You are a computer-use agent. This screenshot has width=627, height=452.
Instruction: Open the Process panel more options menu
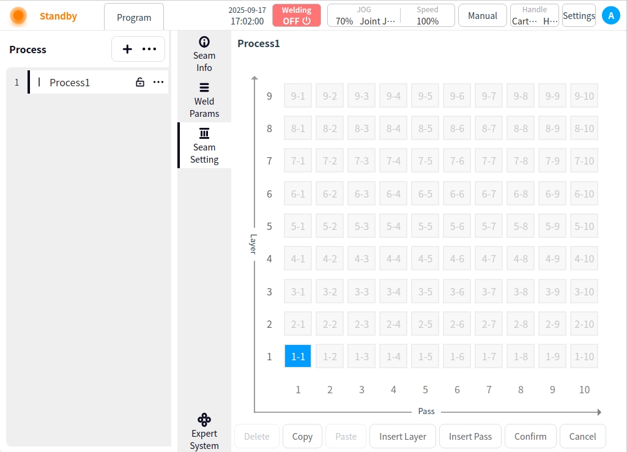pos(149,49)
